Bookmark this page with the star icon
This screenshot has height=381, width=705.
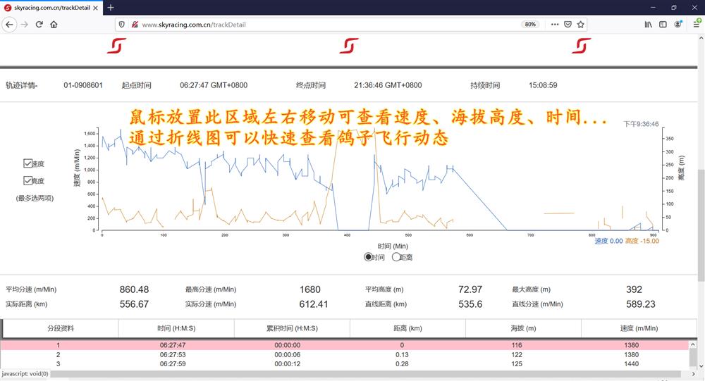pyautogui.click(x=581, y=24)
